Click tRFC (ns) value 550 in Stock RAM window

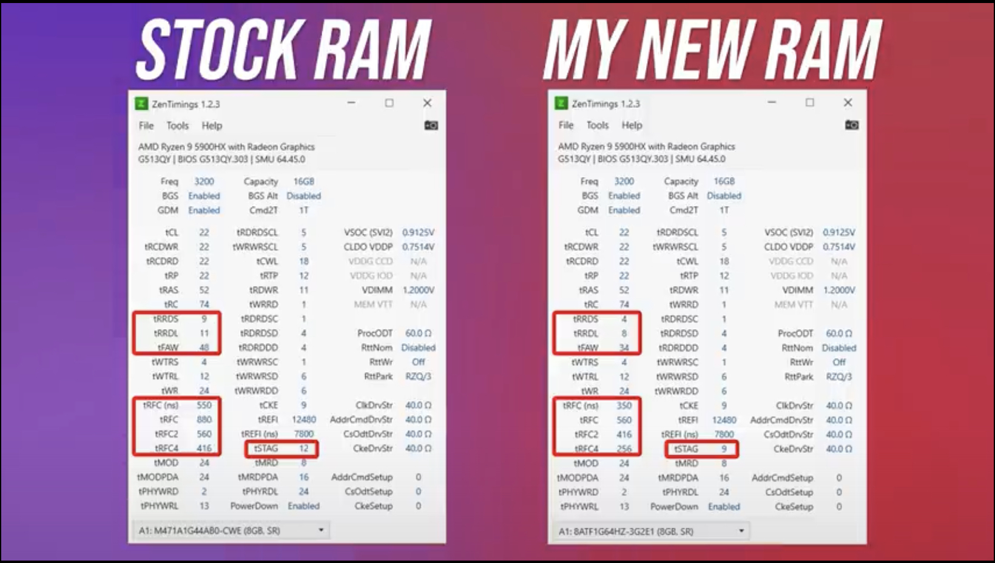point(204,405)
